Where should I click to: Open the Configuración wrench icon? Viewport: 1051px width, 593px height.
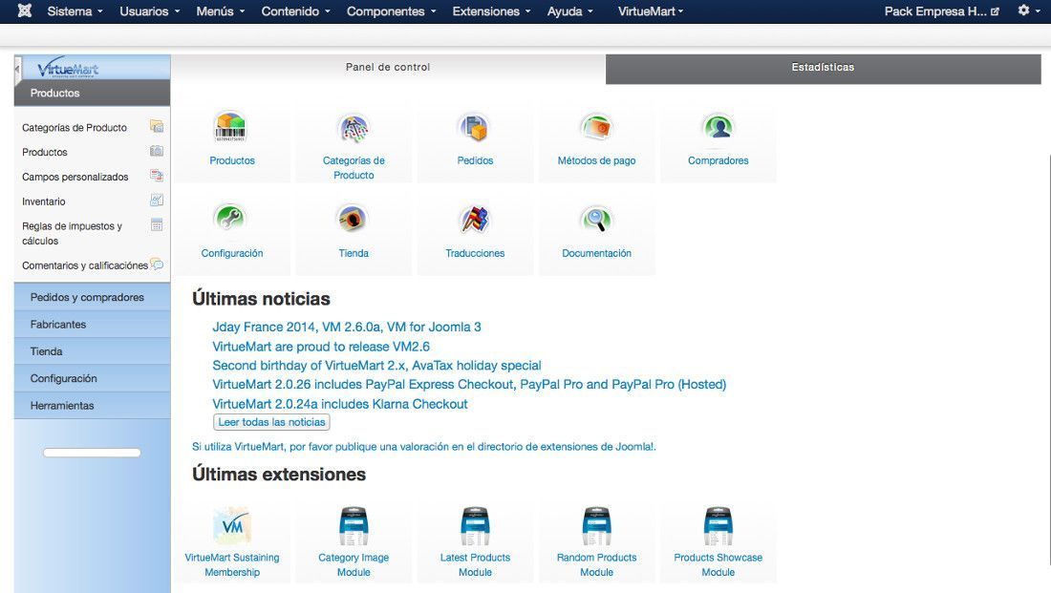pyautogui.click(x=230, y=219)
